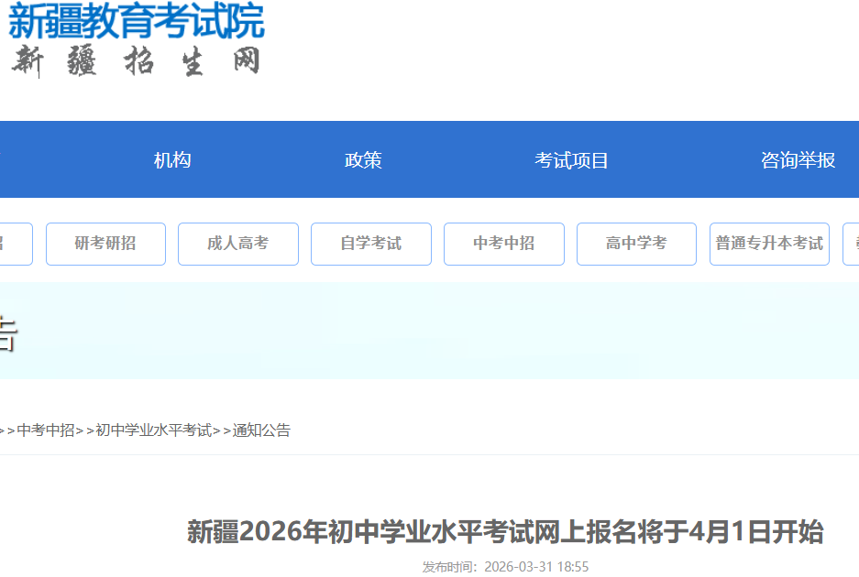859x577 pixels.
Task: Click the 中考中招 outlined category button
Action: click(x=504, y=244)
